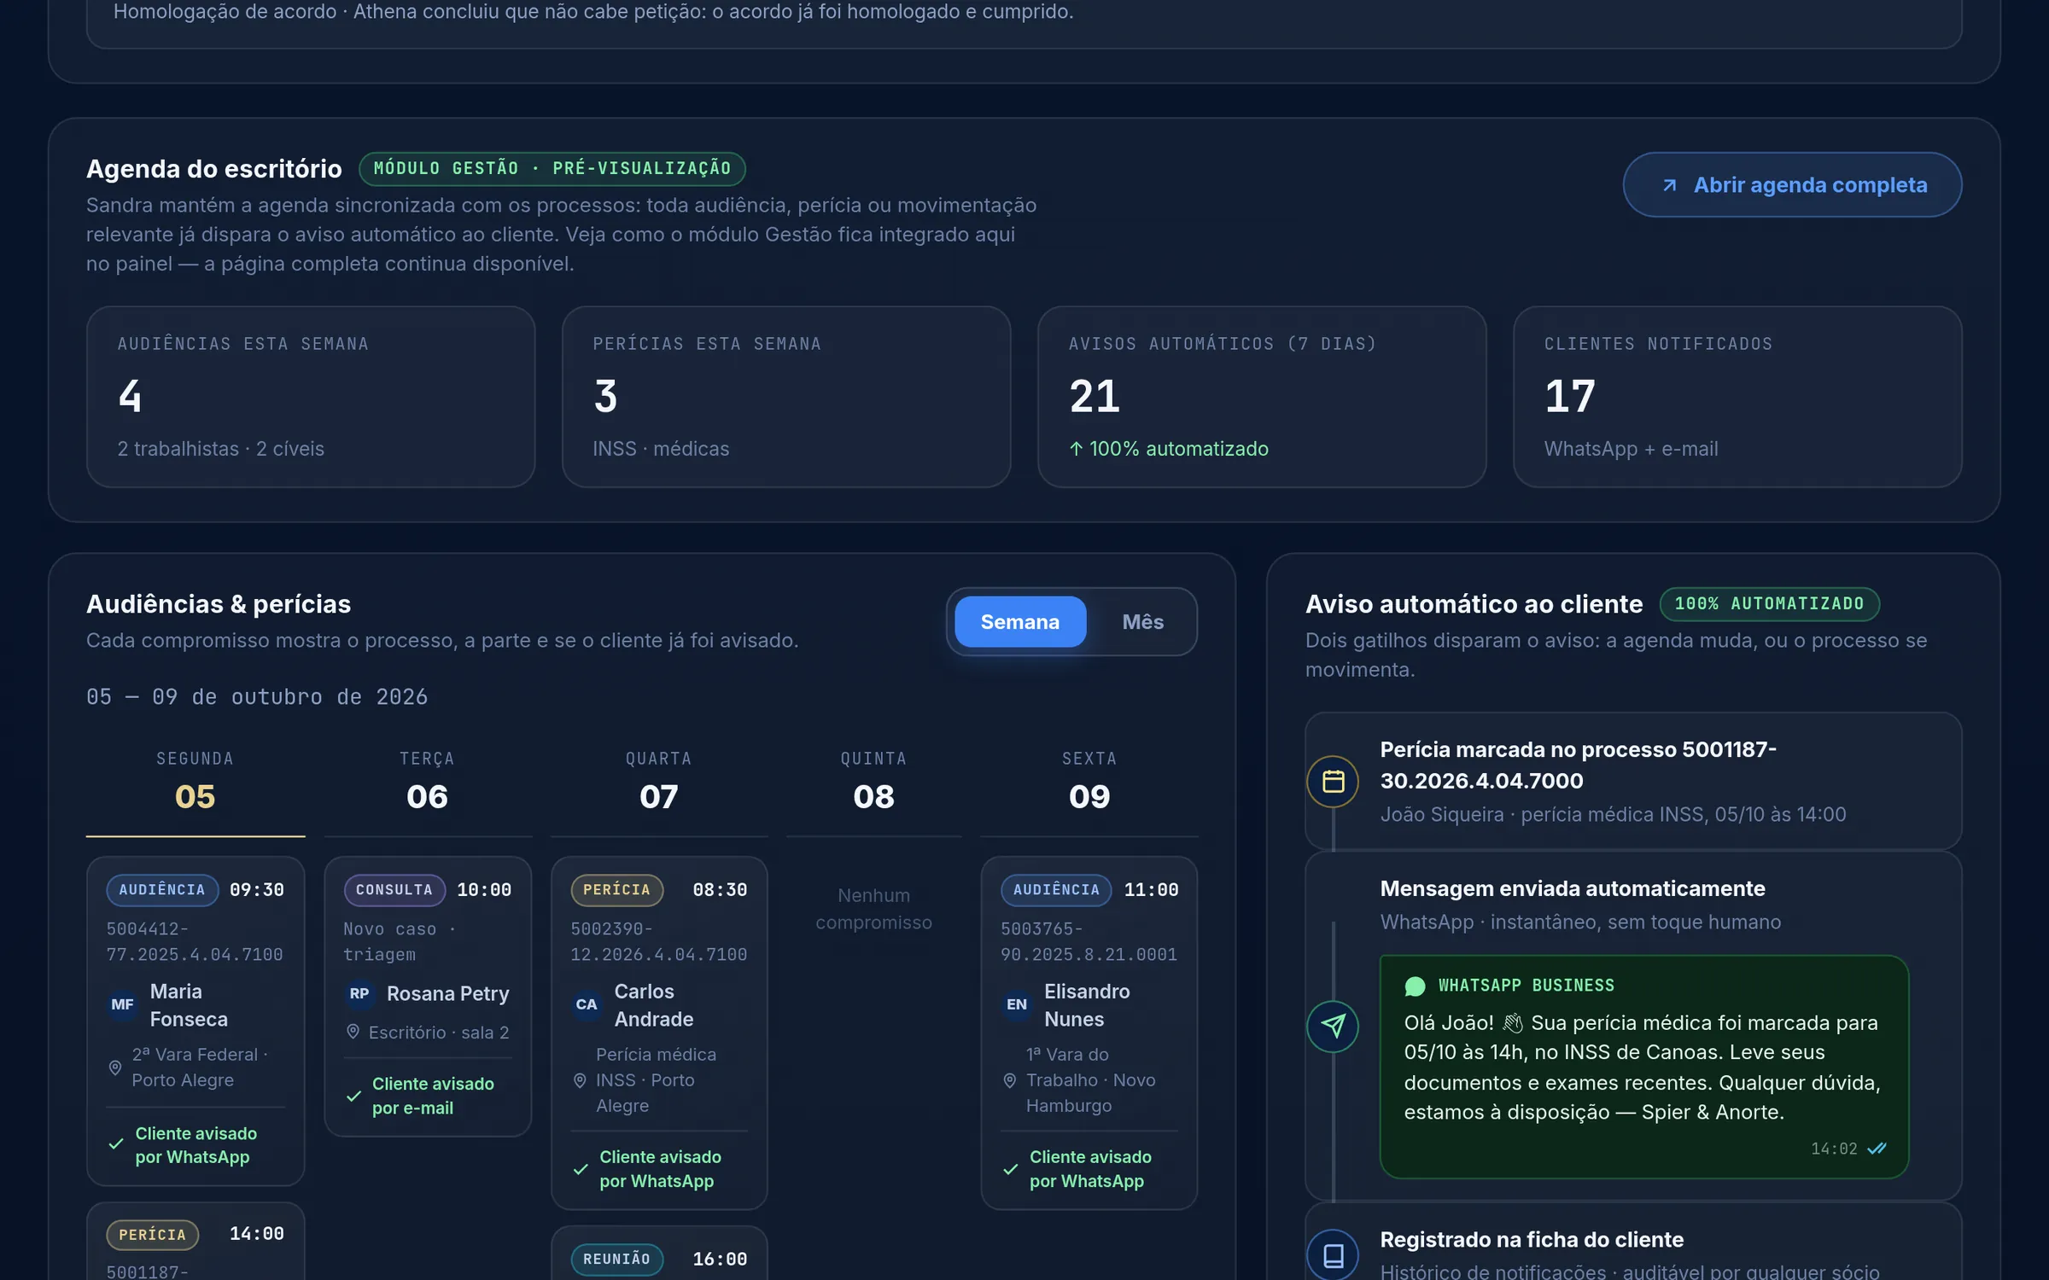This screenshot has height=1280, width=2049.
Task: Open Avisos automáticos (7 dias) card
Action: [1262, 397]
